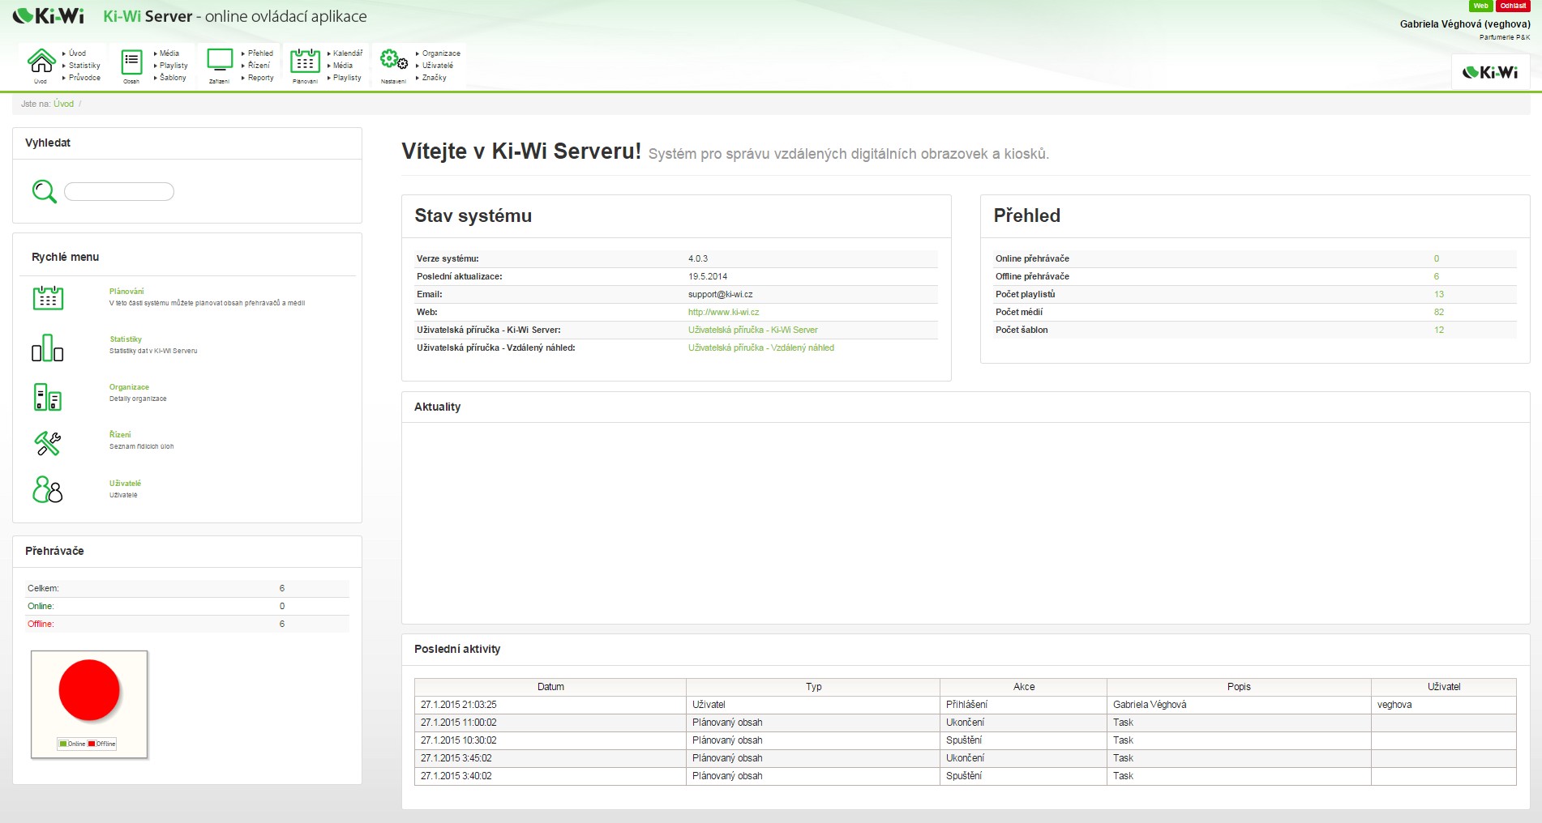Click the Uživatelé text link in Rychlé menu
The height and width of the screenshot is (823, 1542).
point(125,484)
